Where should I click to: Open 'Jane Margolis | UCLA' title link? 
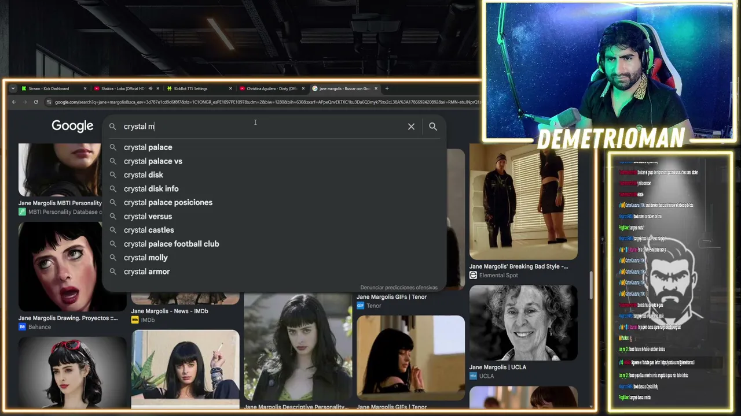point(498,367)
